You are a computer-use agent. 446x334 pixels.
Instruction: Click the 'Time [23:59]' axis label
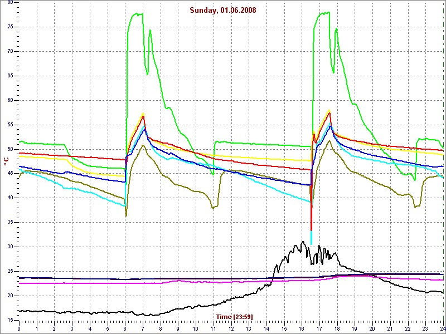[x=234, y=317]
